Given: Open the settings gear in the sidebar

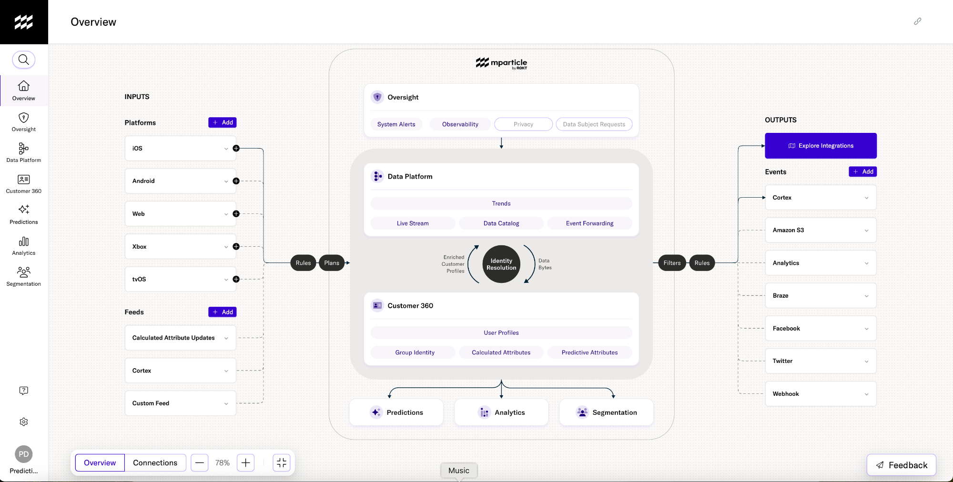Looking at the screenshot, I should point(24,422).
